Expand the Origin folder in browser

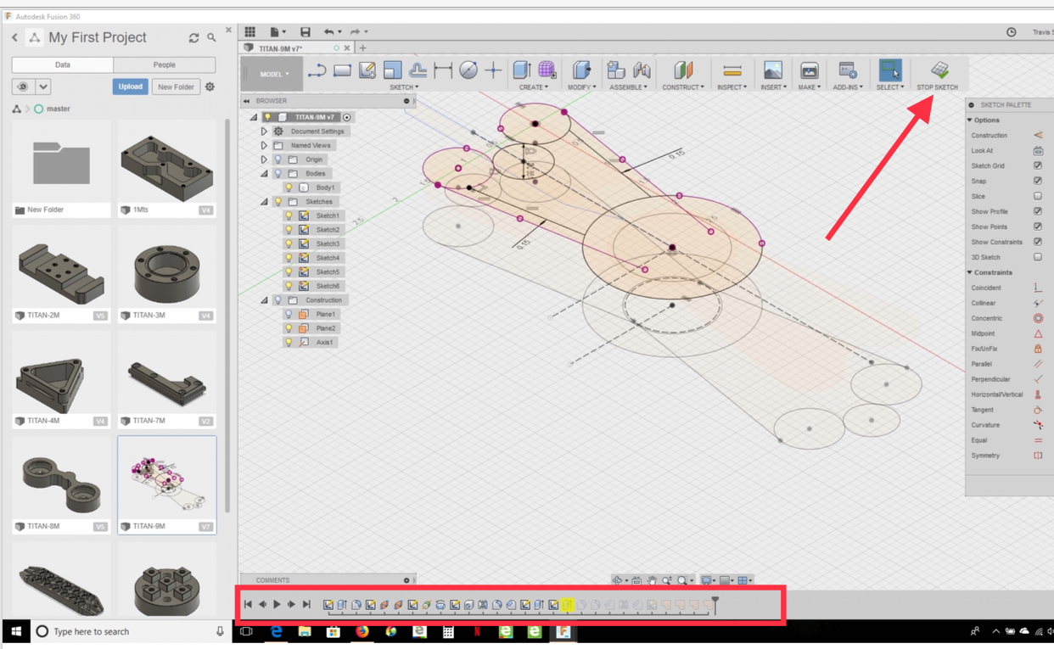coord(265,159)
